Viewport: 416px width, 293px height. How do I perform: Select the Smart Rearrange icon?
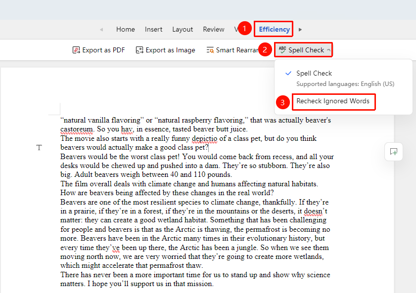coord(210,50)
